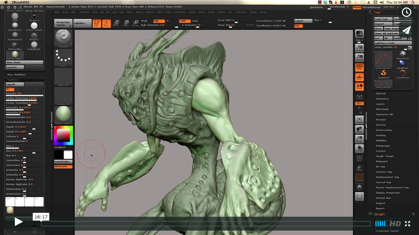Open the Alpha Off slot
Image resolution: width=419 pixels, height=235 pixels.
(x=63, y=77)
